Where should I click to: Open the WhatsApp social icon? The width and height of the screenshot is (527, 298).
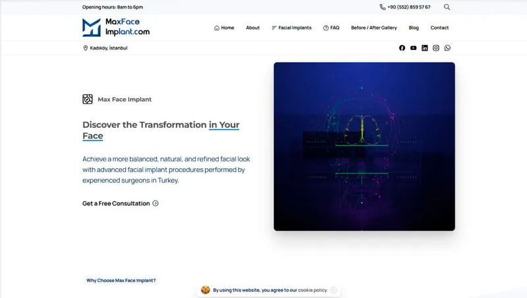(447, 48)
